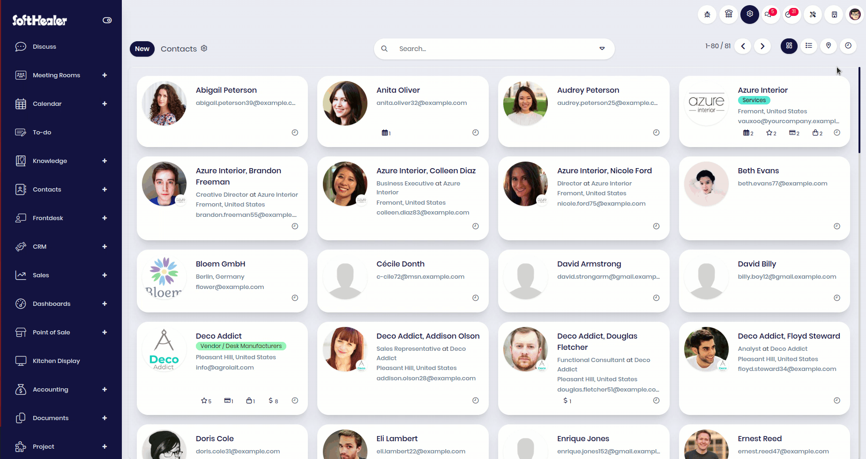Open the company switcher building icon
This screenshot has height=459, width=866.
[x=834, y=15]
